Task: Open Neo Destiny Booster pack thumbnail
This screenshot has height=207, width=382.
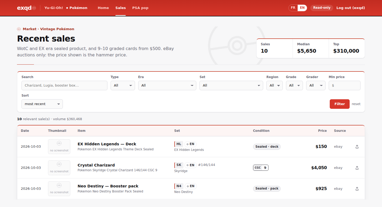Action: point(59,189)
